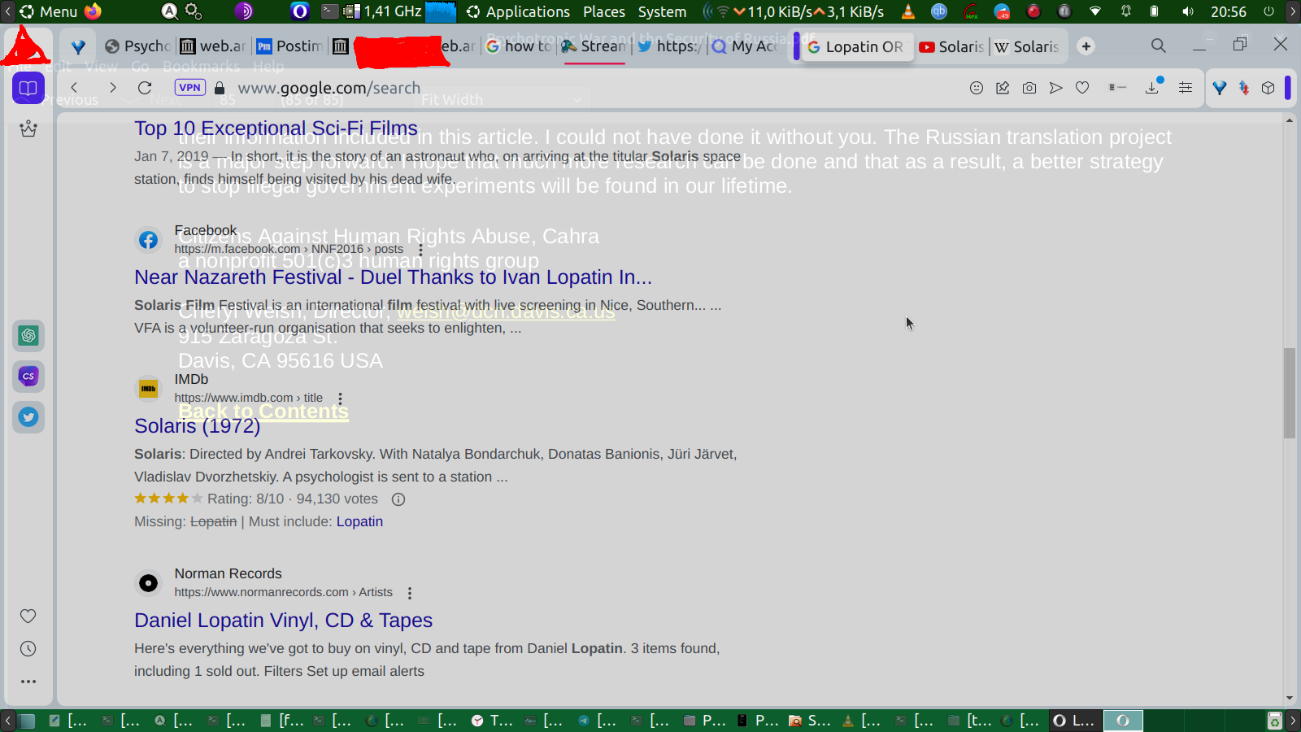The height and width of the screenshot is (732, 1301).
Task: Open the Easy Setup sliders icon
Action: pos(1186,88)
